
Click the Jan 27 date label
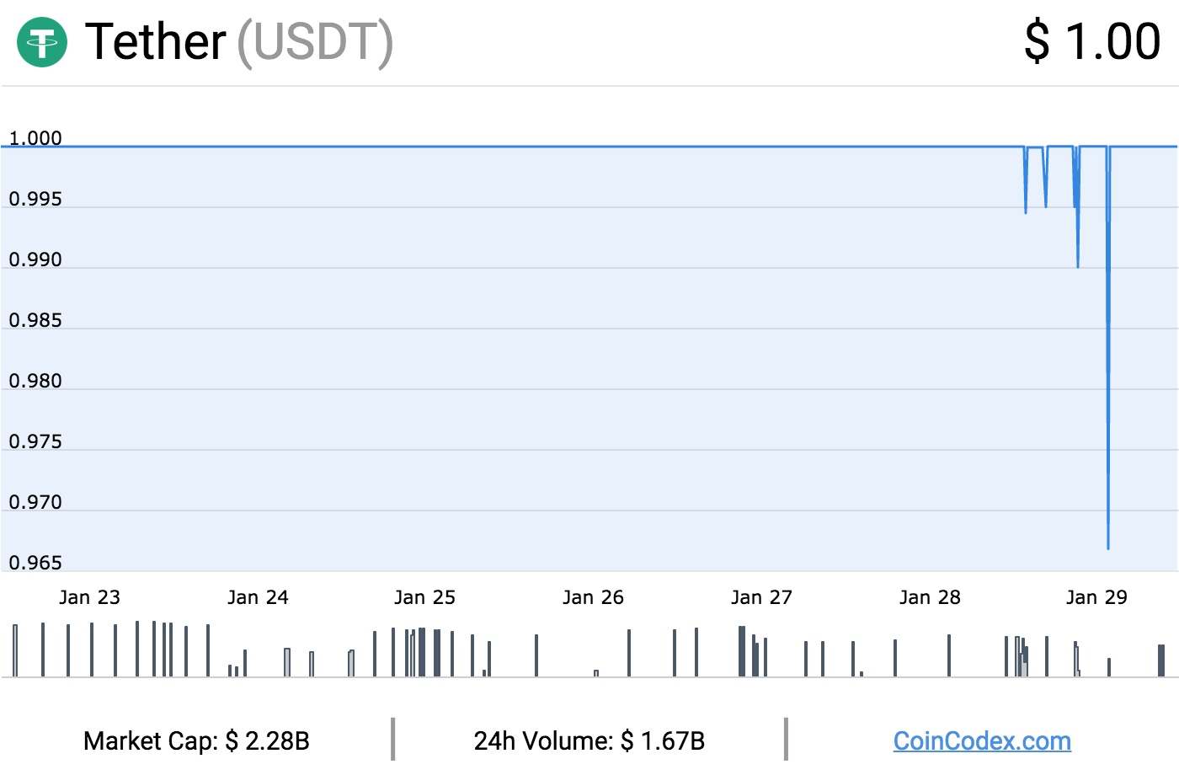click(761, 597)
